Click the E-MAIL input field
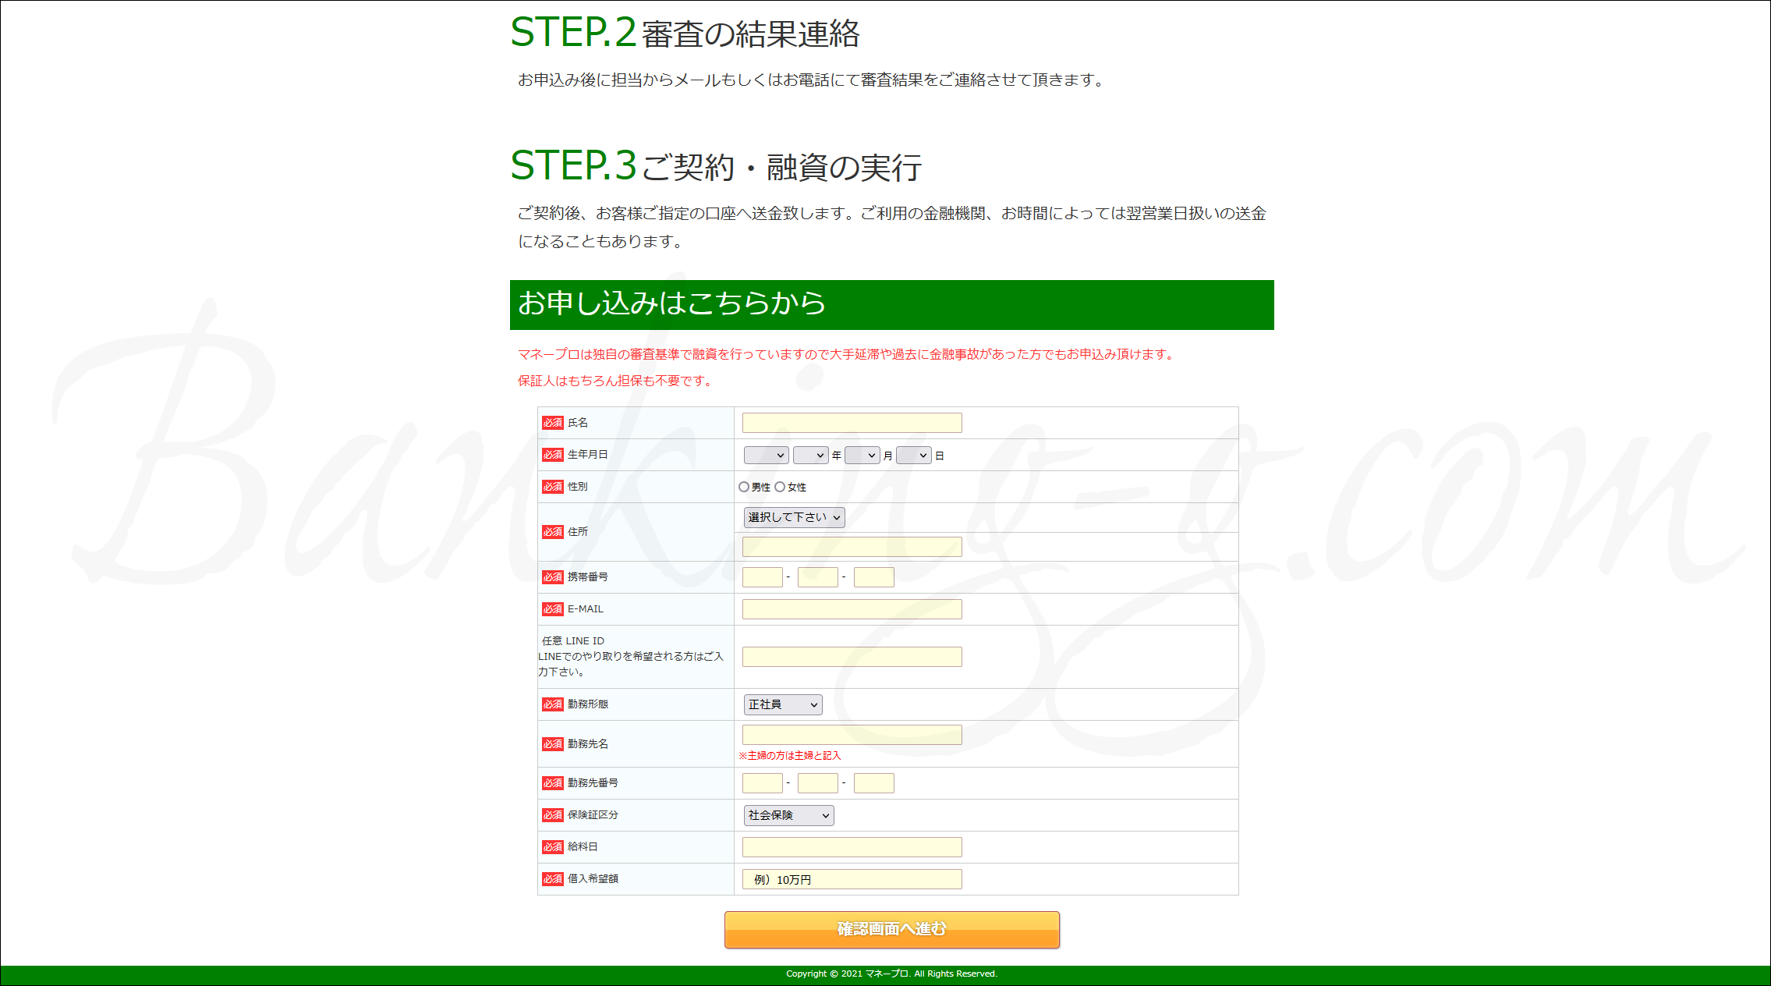The width and height of the screenshot is (1771, 986). click(852, 609)
